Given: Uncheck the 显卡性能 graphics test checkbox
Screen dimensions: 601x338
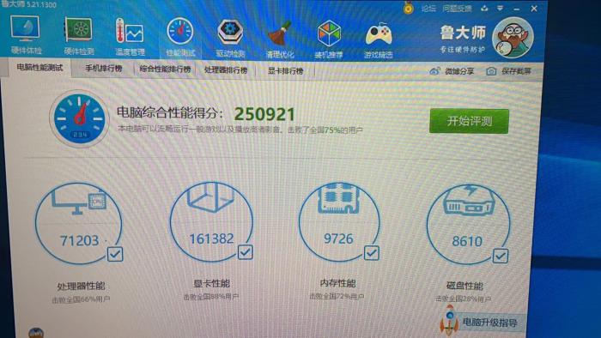Looking at the screenshot, I should click(246, 252).
